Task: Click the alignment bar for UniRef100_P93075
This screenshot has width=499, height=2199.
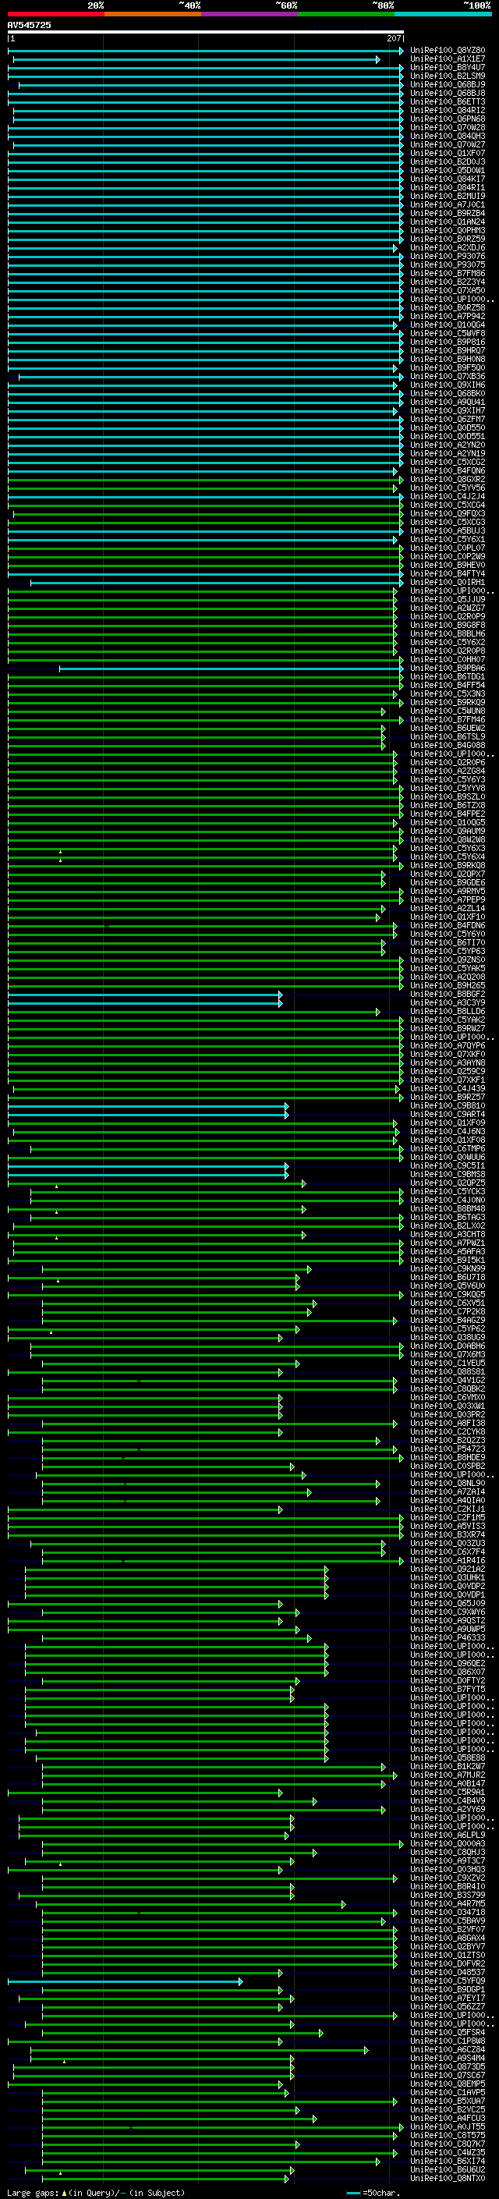Action: tap(206, 265)
